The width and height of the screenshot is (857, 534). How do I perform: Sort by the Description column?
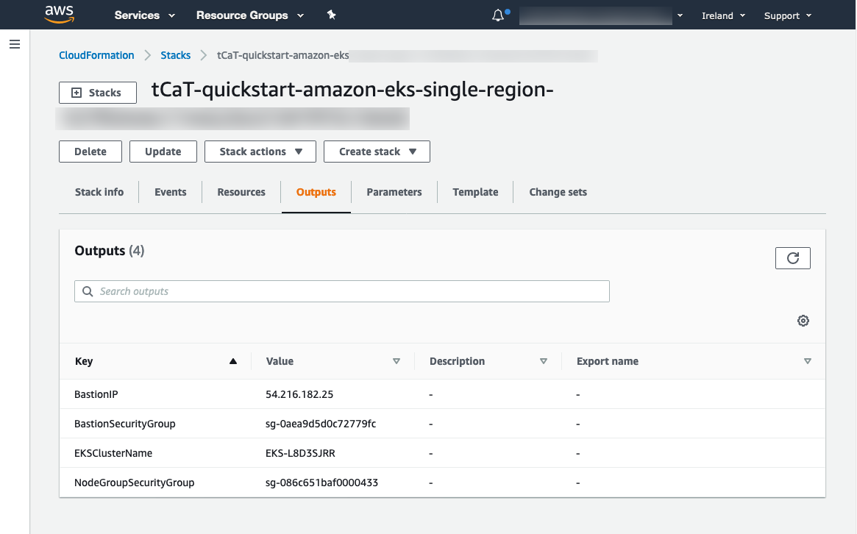(544, 361)
